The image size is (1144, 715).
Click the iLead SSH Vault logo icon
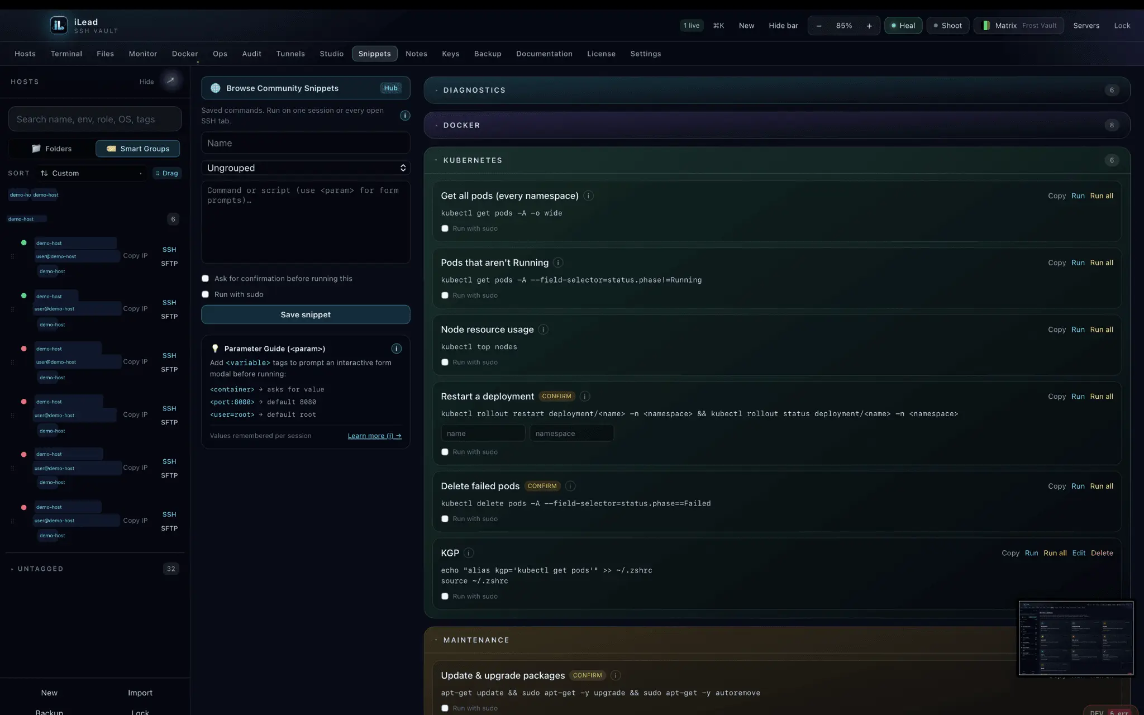coord(59,25)
